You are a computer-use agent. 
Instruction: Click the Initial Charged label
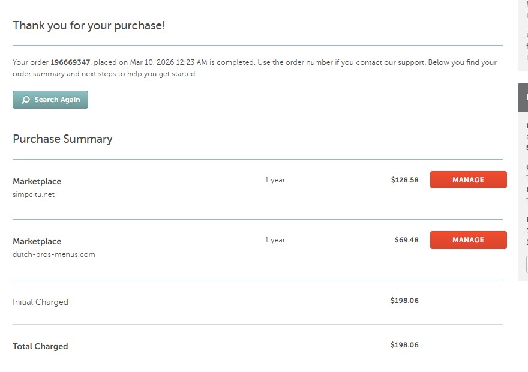pyautogui.click(x=40, y=302)
